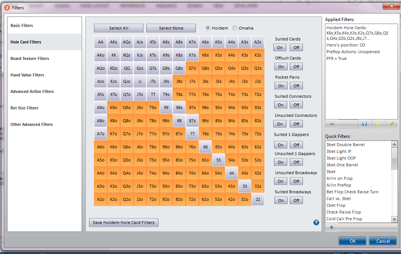This screenshot has width=401, height=254.
Task: Toggle the A6o hand cell
Action: click(100, 147)
